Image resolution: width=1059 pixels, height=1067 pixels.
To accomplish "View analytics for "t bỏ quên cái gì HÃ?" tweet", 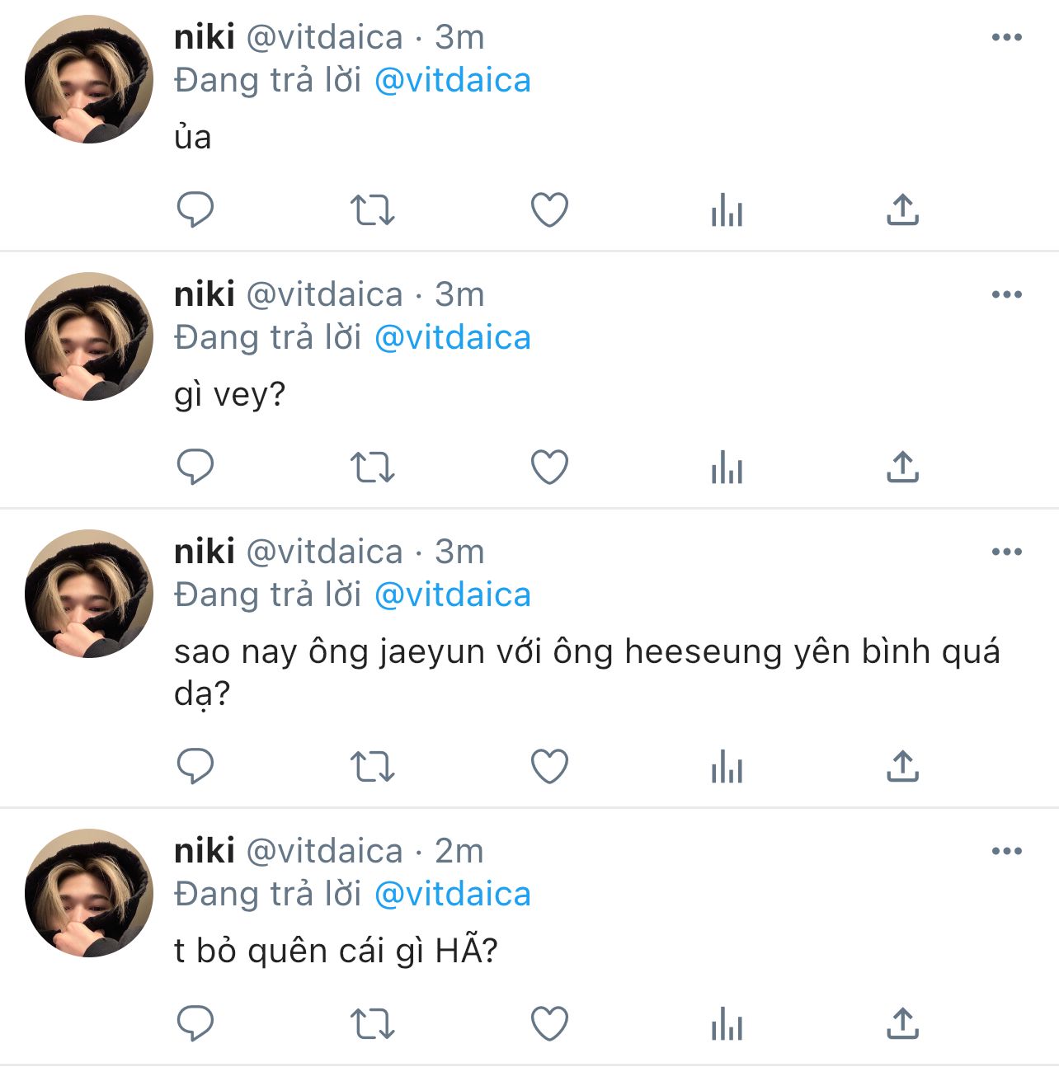I will pyautogui.click(x=727, y=1023).
